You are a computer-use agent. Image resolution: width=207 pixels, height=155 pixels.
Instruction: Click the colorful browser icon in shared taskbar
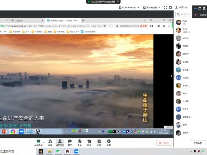pyautogui.click(x=13, y=131)
